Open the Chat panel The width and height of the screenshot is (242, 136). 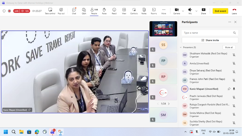(74, 11)
